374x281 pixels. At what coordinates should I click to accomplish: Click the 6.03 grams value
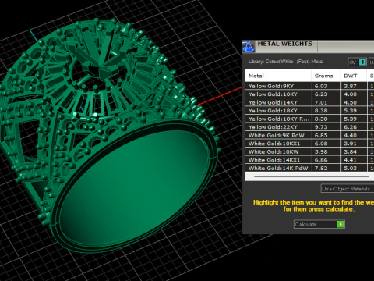pyautogui.click(x=321, y=86)
